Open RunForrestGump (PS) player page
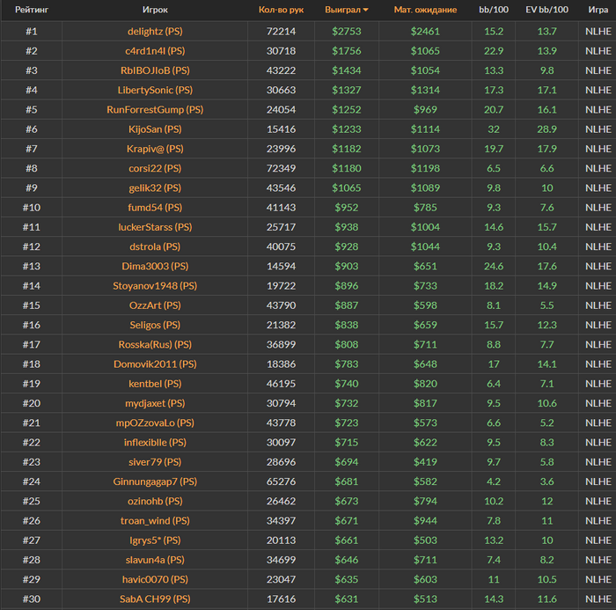This screenshot has height=610, width=616. tap(155, 110)
